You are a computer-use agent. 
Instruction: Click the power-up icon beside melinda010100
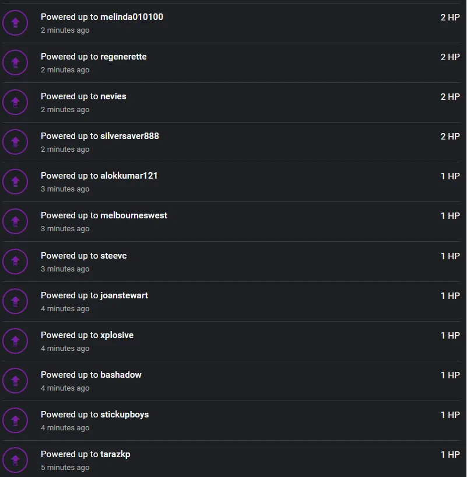pyautogui.click(x=15, y=23)
